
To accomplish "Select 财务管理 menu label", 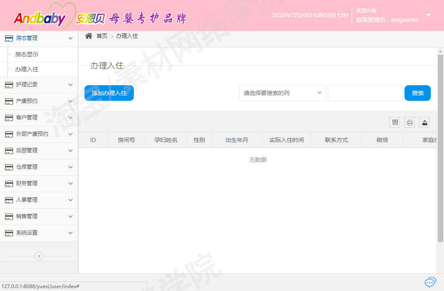I will point(27,183).
